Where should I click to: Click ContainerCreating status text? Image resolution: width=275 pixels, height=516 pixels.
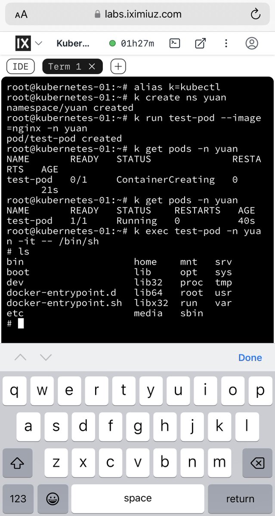click(166, 180)
